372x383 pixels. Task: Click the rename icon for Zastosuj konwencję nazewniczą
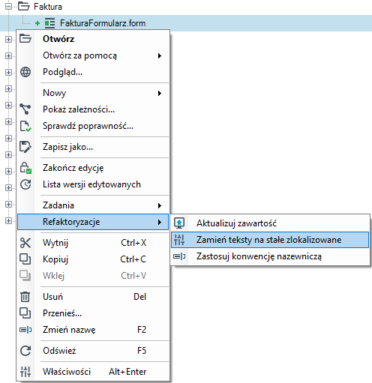tap(179, 256)
